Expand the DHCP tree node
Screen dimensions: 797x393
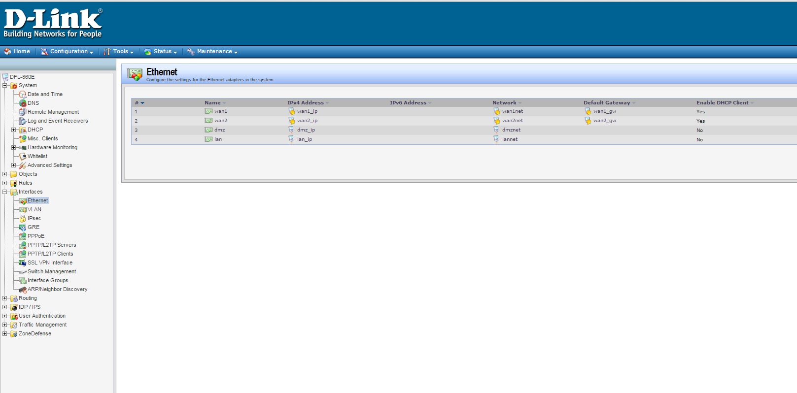tap(14, 130)
